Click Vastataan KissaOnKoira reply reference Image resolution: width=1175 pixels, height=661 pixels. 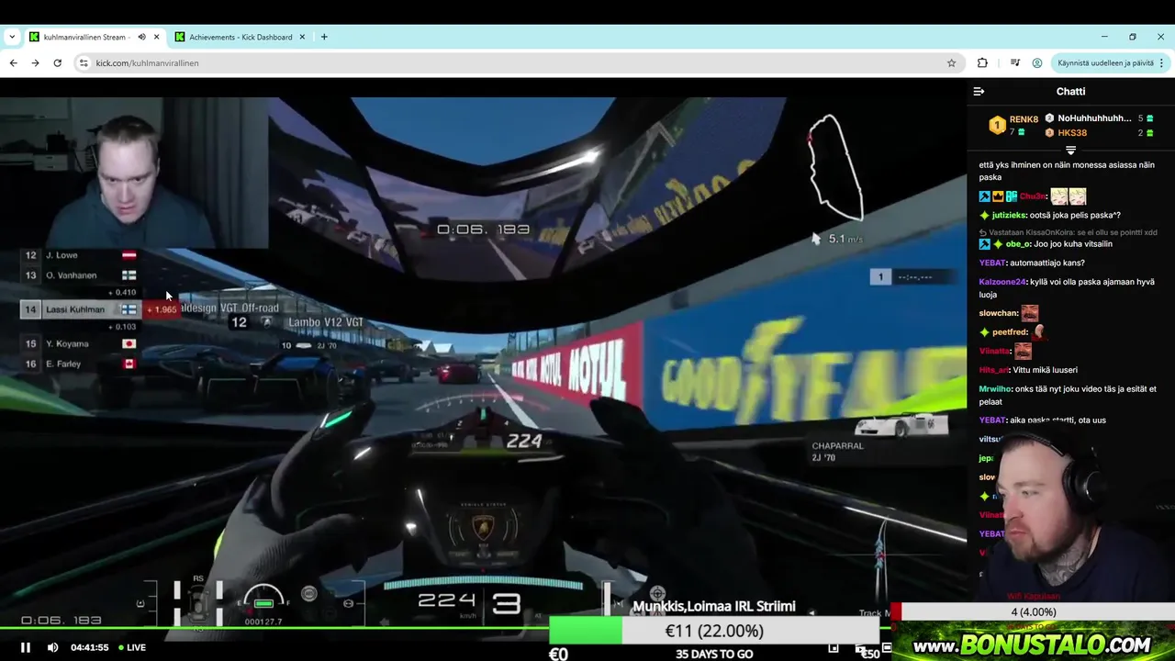tap(1069, 232)
